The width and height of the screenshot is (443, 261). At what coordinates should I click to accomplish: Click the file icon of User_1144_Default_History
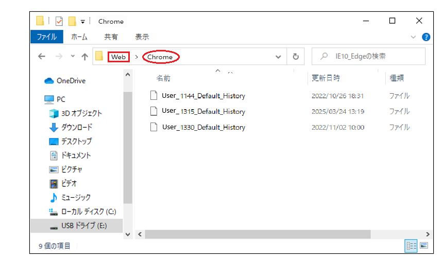point(154,95)
